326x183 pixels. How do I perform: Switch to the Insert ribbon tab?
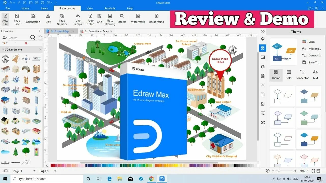44,8
